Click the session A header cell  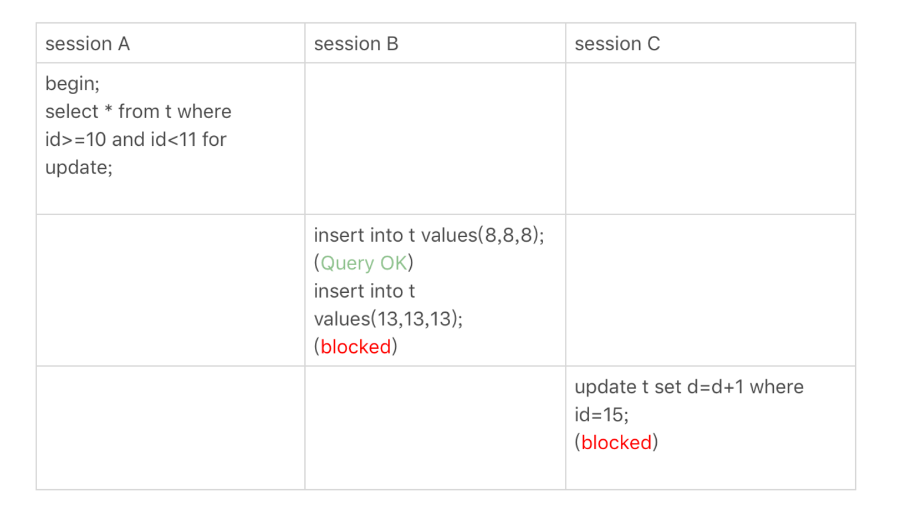coord(171,43)
